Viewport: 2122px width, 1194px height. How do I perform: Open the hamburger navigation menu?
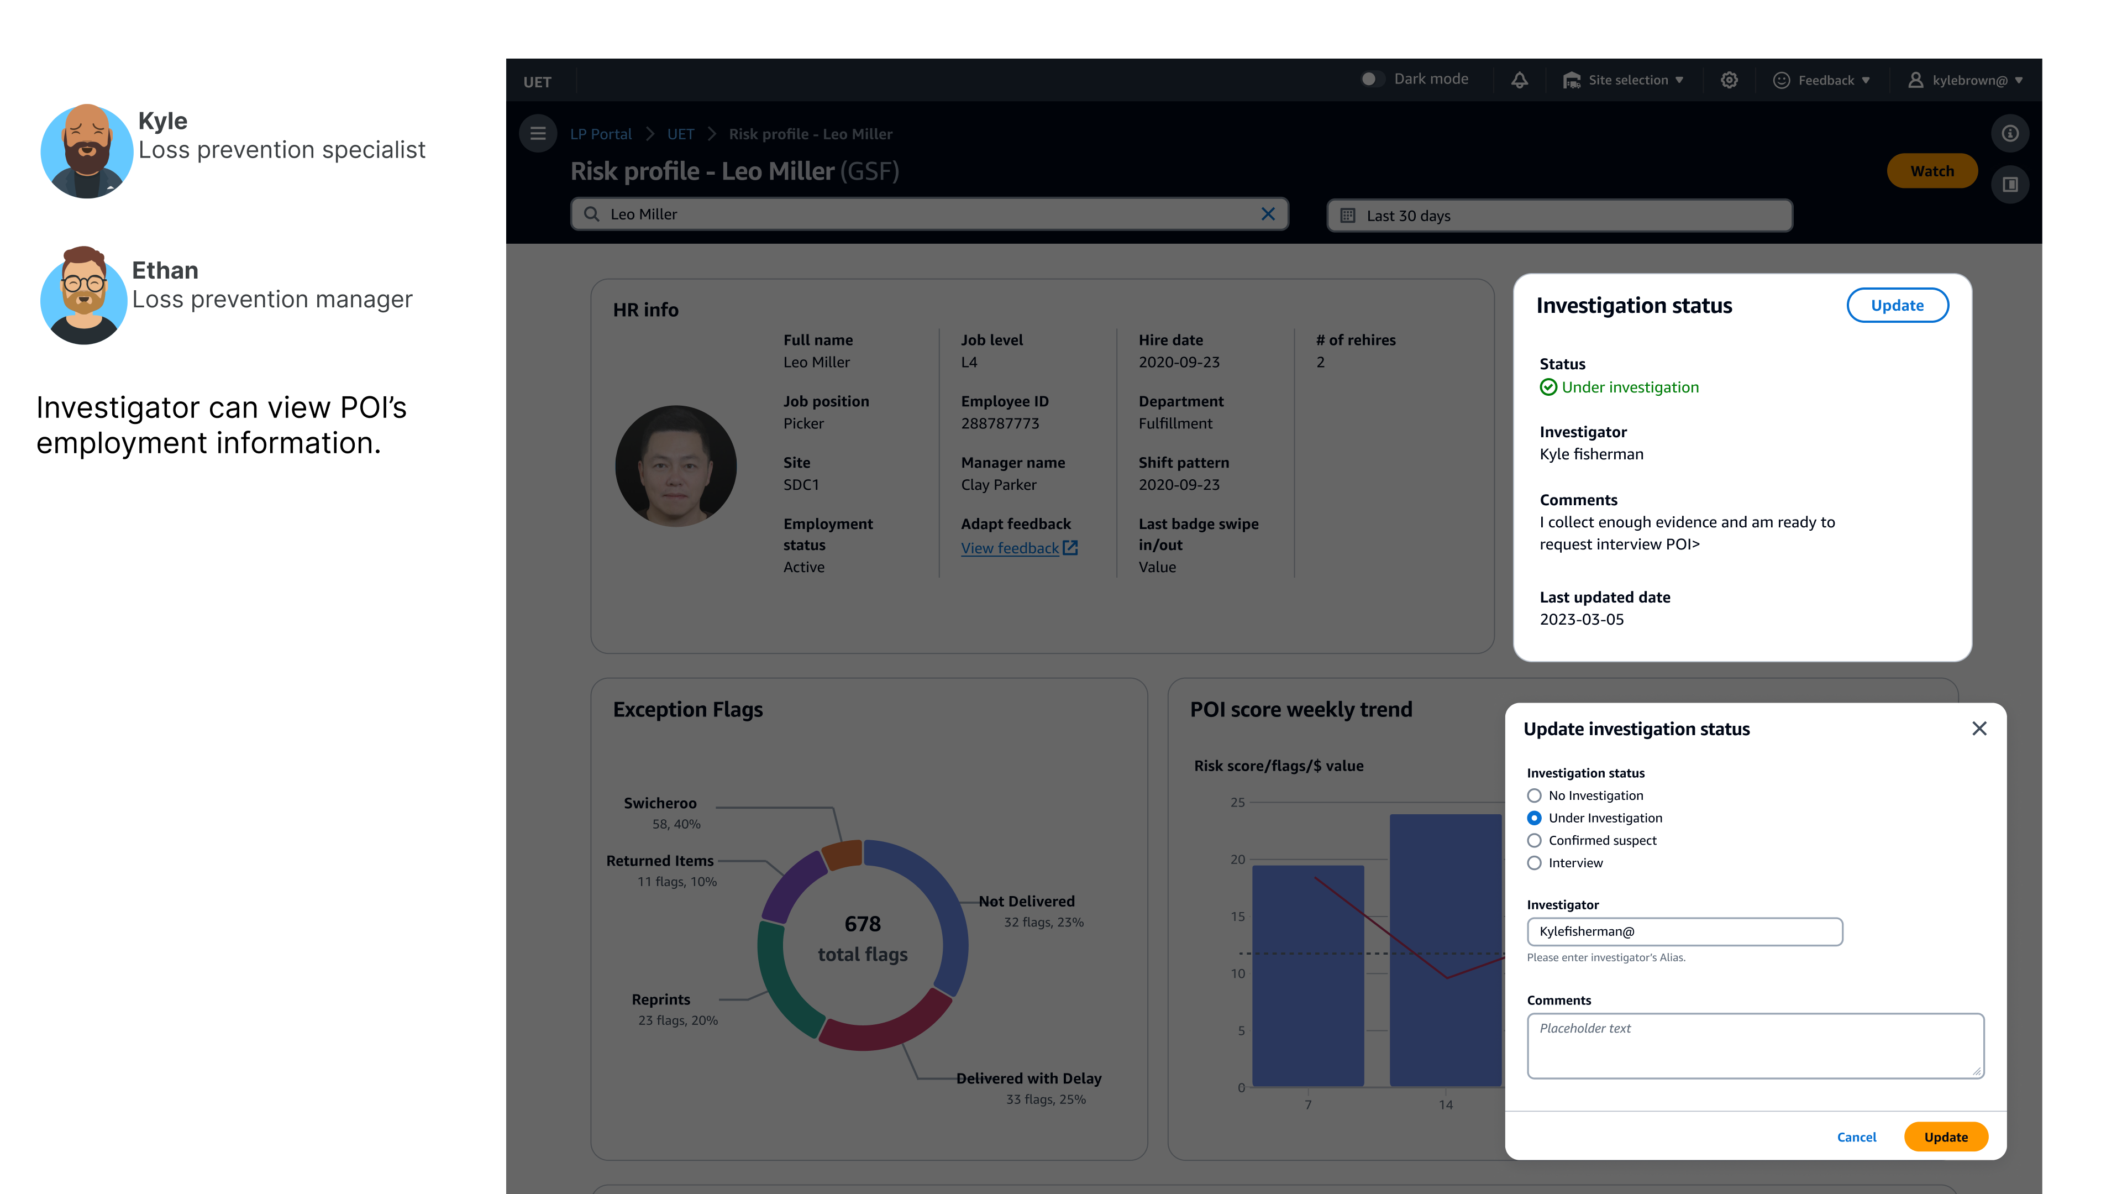click(x=538, y=133)
